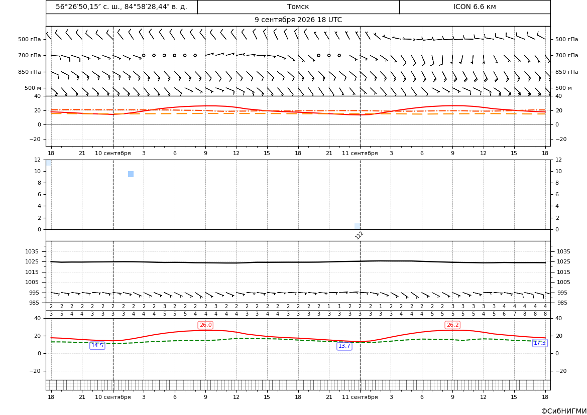
Task: Click the 700 гПа left axis label
Action: pos(29,55)
